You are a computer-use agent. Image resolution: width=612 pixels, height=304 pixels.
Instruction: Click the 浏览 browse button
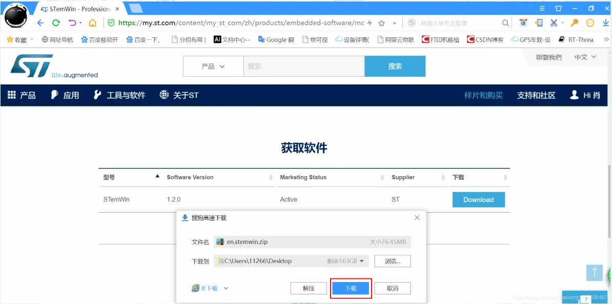392,261
